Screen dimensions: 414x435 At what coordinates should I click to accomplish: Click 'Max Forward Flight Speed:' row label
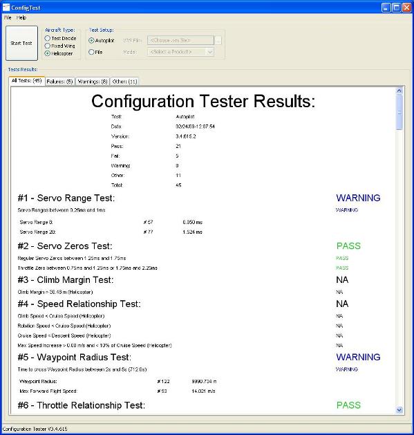coord(48,391)
